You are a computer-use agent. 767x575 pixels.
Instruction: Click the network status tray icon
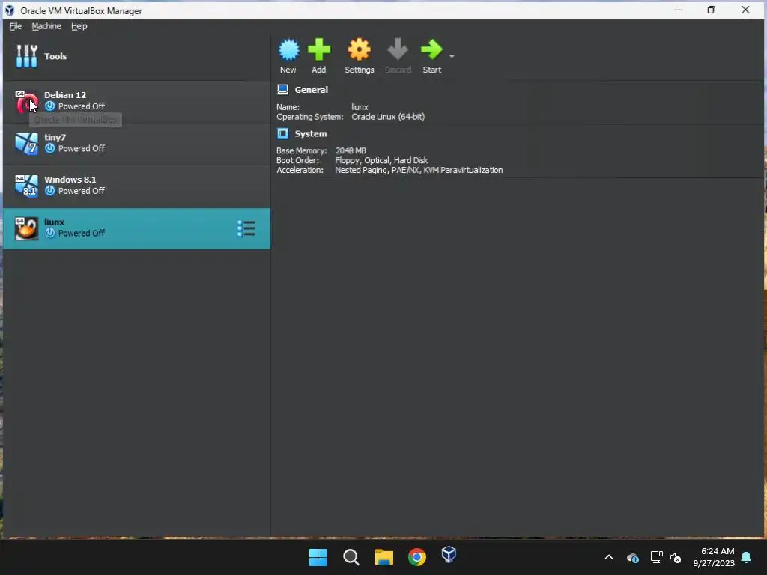point(656,557)
